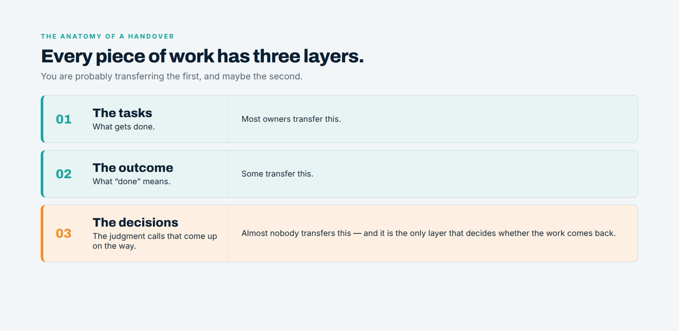Click the number "02" in the outcome card

(64, 174)
